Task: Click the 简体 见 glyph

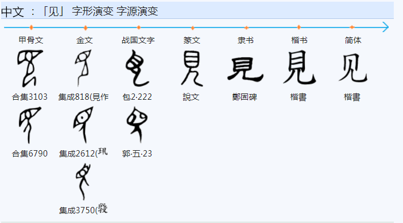Action: [353, 68]
